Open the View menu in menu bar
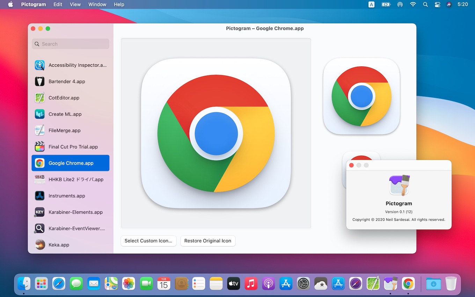Screen dimensions: 475x297 (x=75, y=5)
